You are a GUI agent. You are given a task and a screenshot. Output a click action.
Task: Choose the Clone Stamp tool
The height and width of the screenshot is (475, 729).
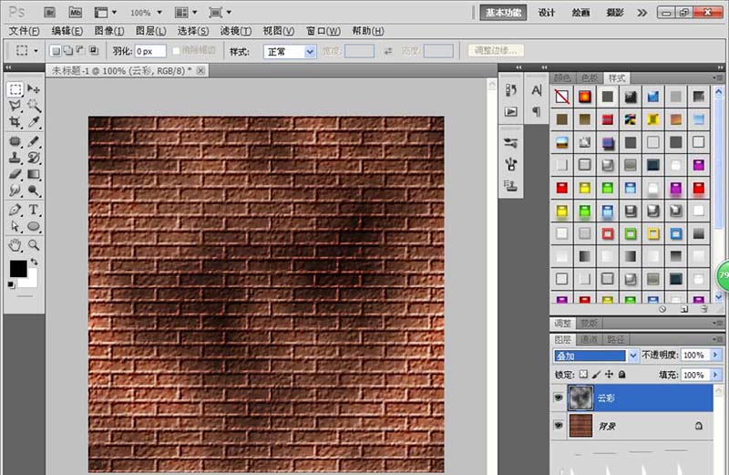coord(15,158)
